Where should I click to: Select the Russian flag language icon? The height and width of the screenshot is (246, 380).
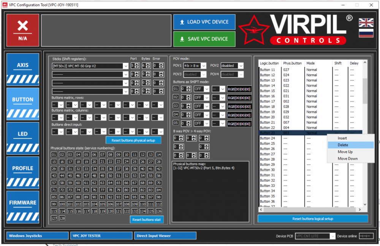(366, 33)
